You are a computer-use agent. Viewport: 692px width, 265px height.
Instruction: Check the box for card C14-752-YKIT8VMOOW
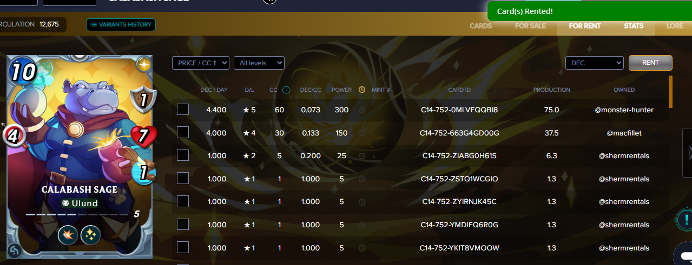pyautogui.click(x=183, y=247)
